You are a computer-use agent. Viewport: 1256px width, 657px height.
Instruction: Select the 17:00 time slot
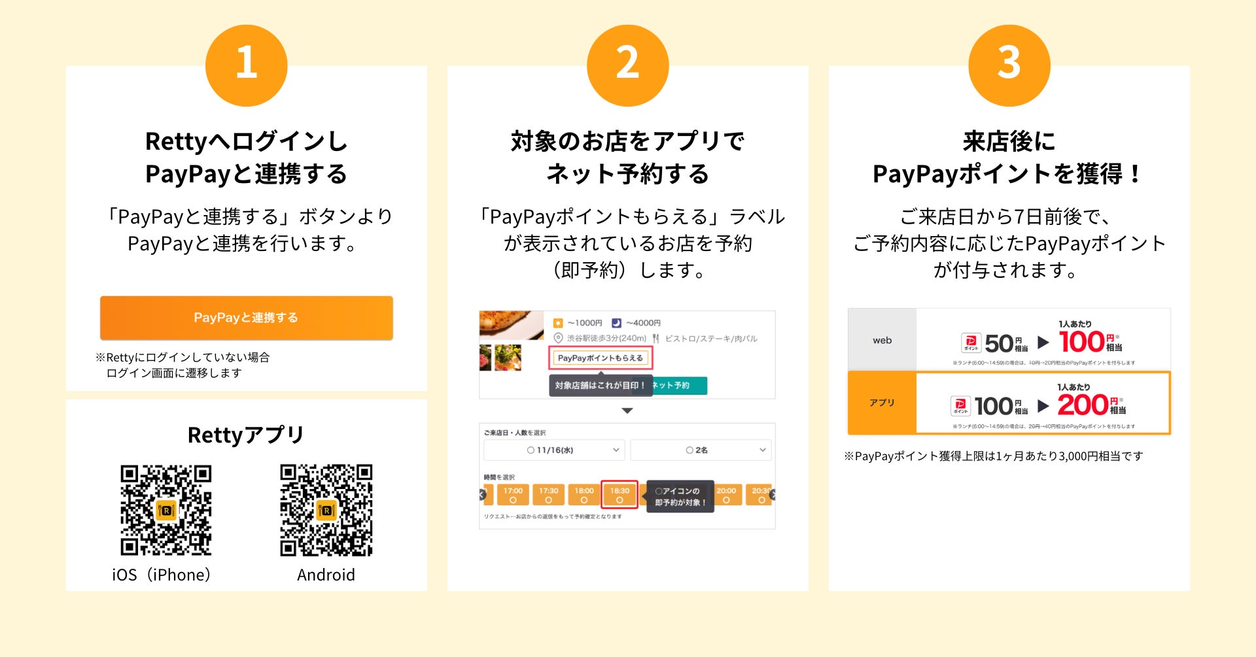(x=513, y=495)
